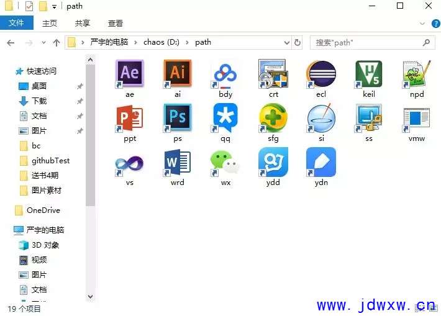Switch to the 共享 ribbon tab
The width and height of the screenshot is (441, 316).
(x=83, y=23)
